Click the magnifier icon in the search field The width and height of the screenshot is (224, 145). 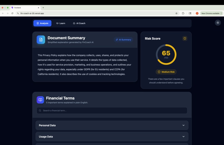pyautogui.click(x=40, y=111)
